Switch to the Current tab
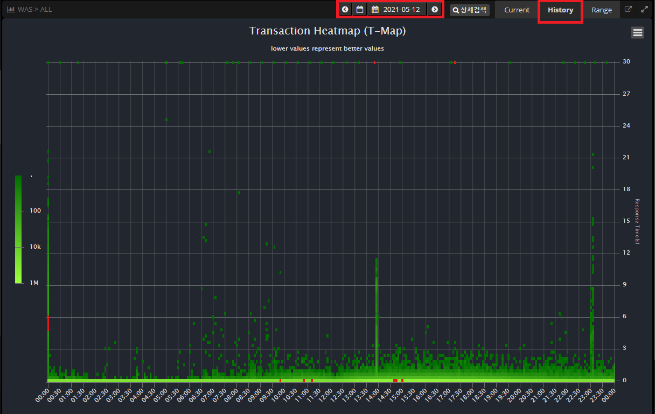The height and width of the screenshot is (414, 655). pyautogui.click(x=517, y=10)
